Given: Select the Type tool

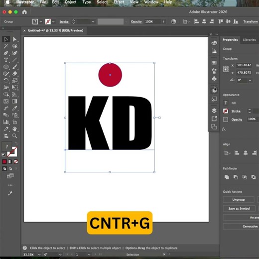Looking at the screenshot, I should [x=6, y=60].
